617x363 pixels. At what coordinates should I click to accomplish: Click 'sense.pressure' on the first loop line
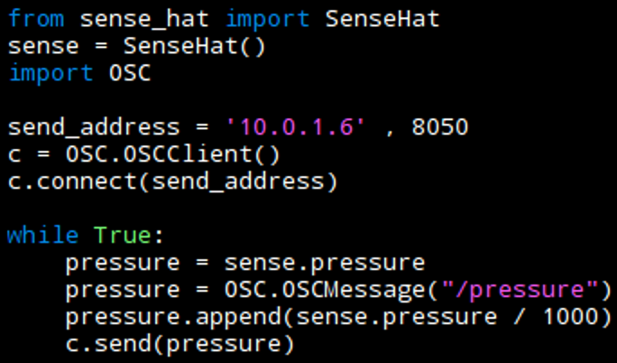[324, 264]
